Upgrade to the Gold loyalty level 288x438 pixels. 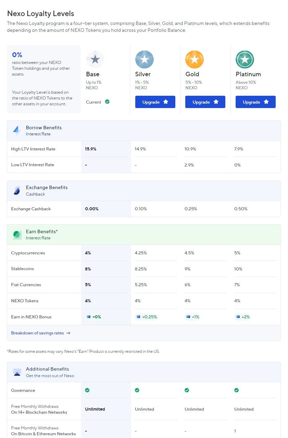205,102
